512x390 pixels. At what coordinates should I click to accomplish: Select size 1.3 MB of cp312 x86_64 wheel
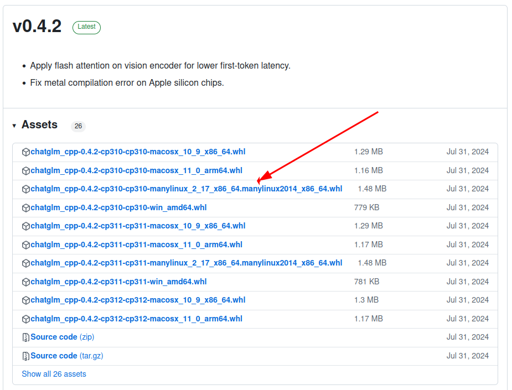pyautogui.click(x=366, y=300)
